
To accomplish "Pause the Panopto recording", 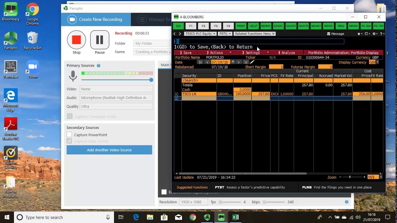I will (100, 40).
